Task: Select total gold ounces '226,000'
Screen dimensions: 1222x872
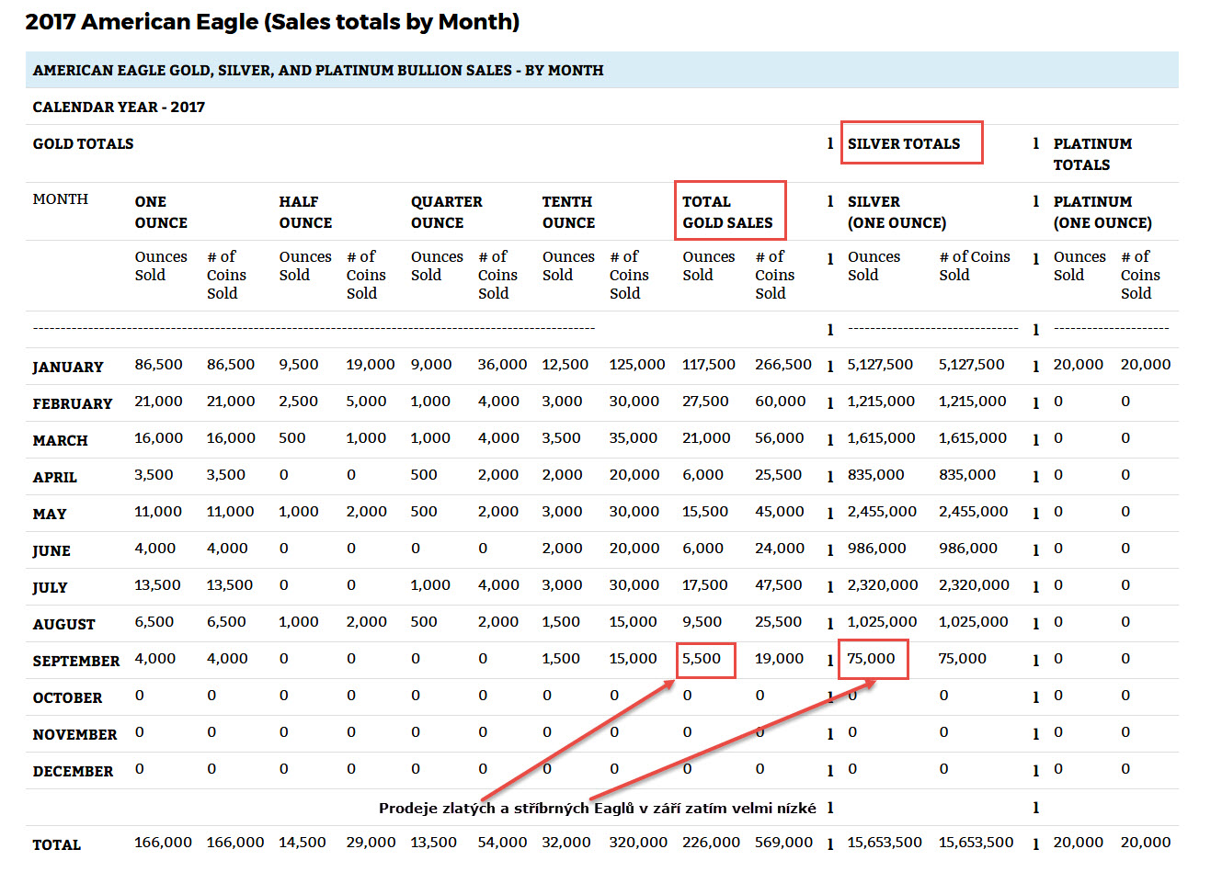Action: point(711,843)
